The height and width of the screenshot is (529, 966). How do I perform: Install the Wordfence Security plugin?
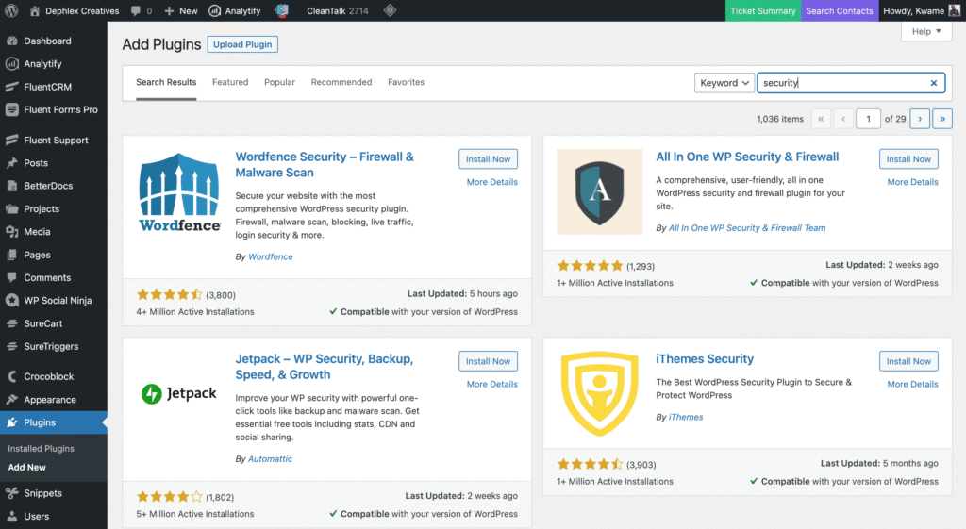pos(488,159)
